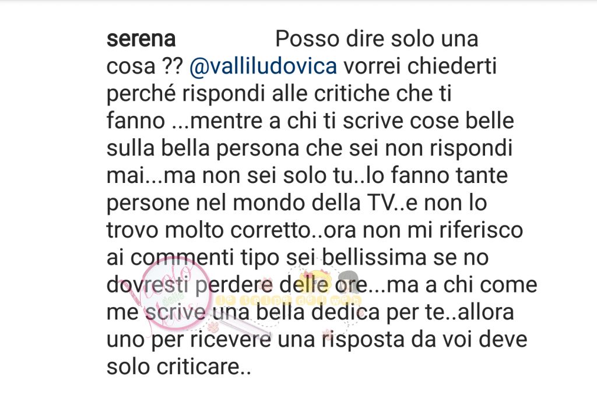Click the word 'fanno' starting the fourth line

click(135, 121)
